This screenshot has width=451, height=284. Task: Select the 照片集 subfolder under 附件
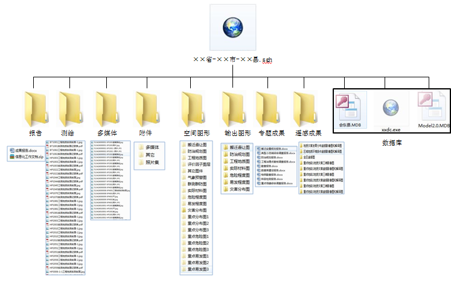pos(152,163)
